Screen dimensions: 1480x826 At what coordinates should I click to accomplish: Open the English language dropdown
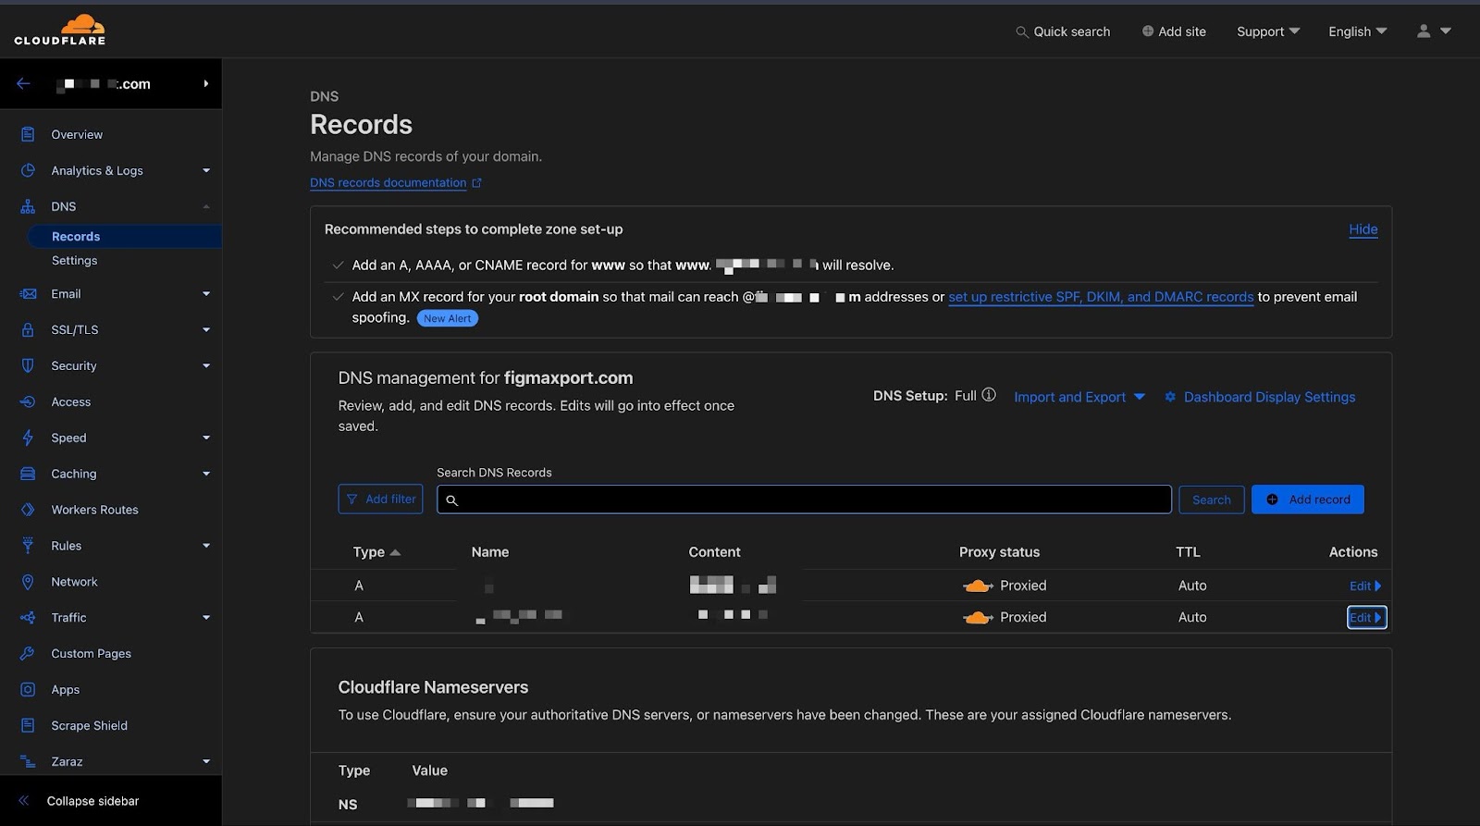tap(1358, 31)
